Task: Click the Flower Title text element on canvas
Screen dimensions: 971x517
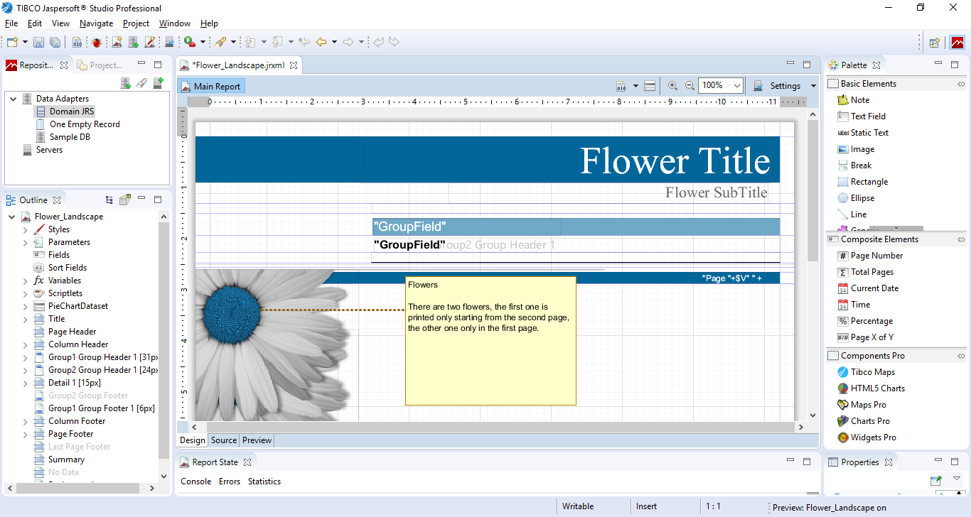Action: click(675, 160)
